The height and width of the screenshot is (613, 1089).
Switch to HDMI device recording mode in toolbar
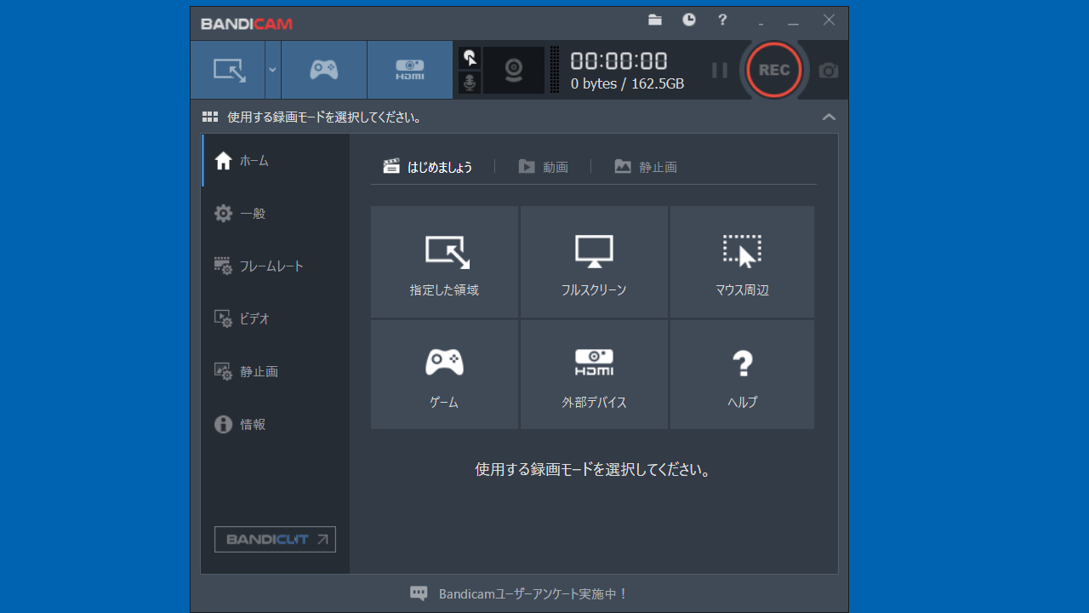pos(410,70)
